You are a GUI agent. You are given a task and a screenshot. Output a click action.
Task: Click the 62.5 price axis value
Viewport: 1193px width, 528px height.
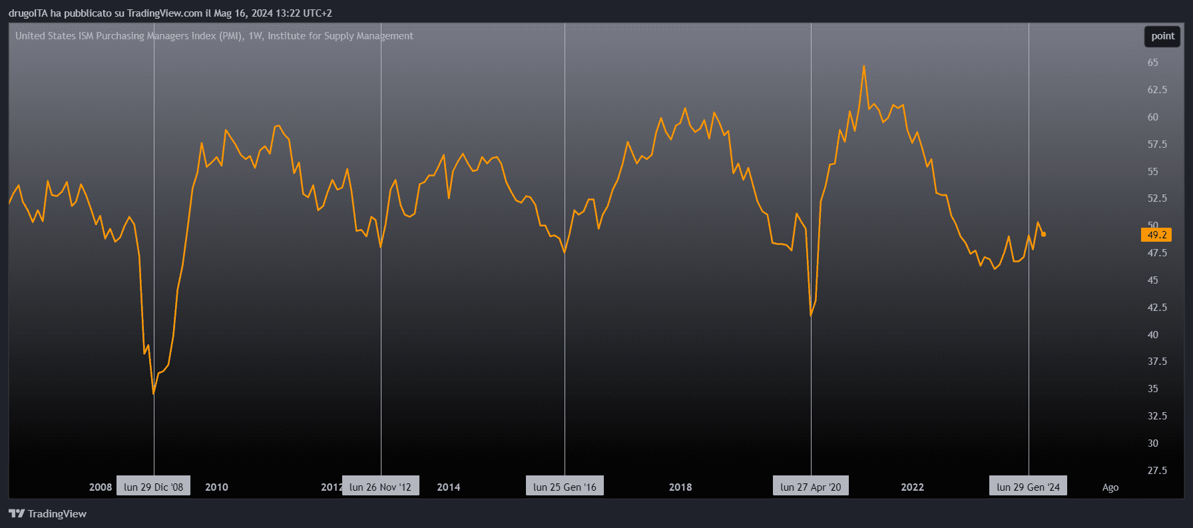point(1157,90)
